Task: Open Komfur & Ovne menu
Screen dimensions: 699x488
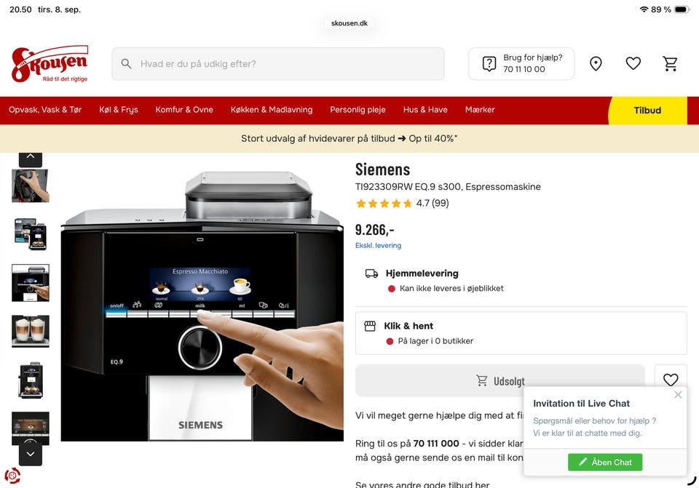Action: [x=184, y=110]
